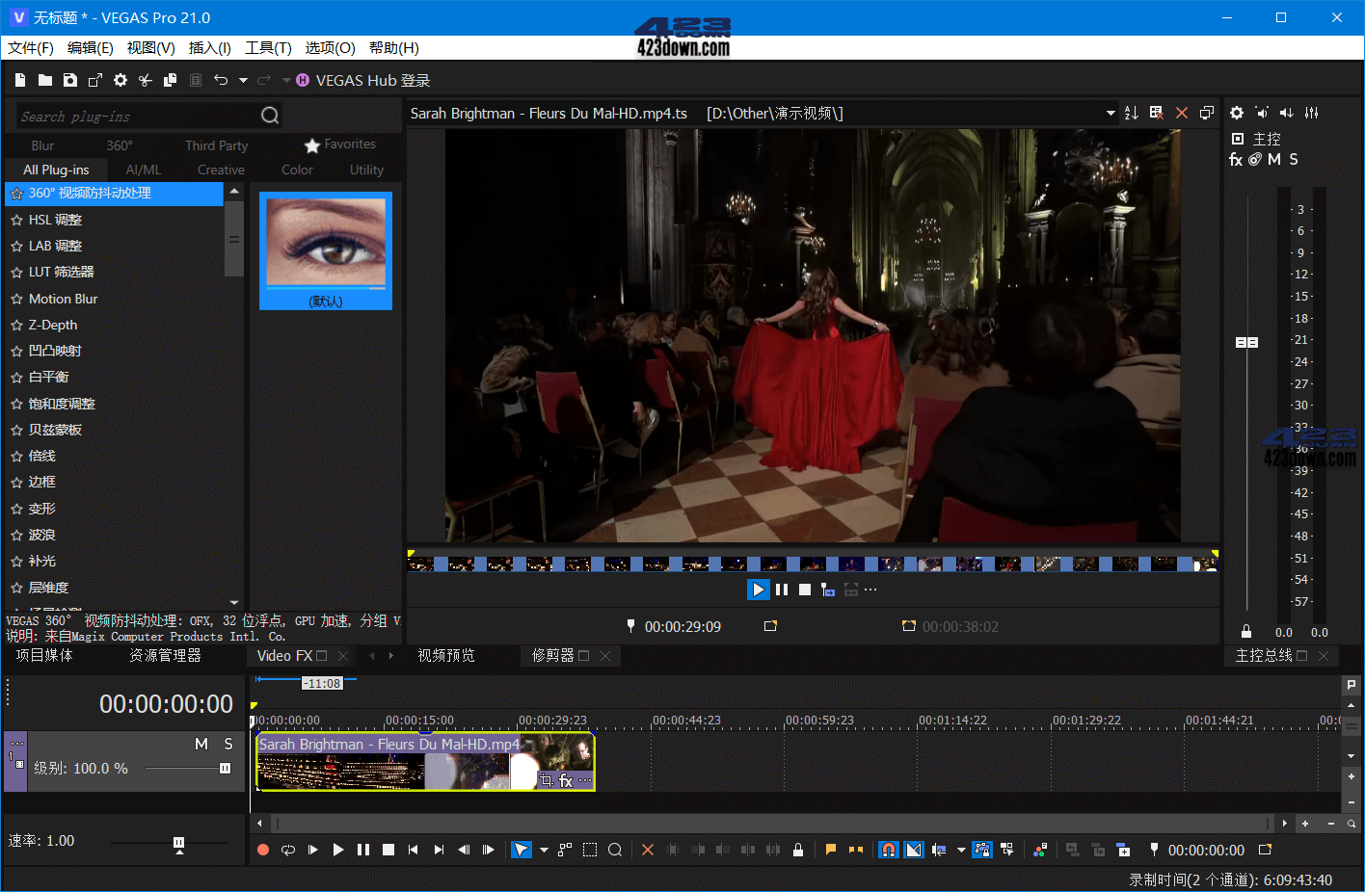Mute the Master bus with the M toggle
Screen dimensions: 1365x892
tap(1274, 160)
